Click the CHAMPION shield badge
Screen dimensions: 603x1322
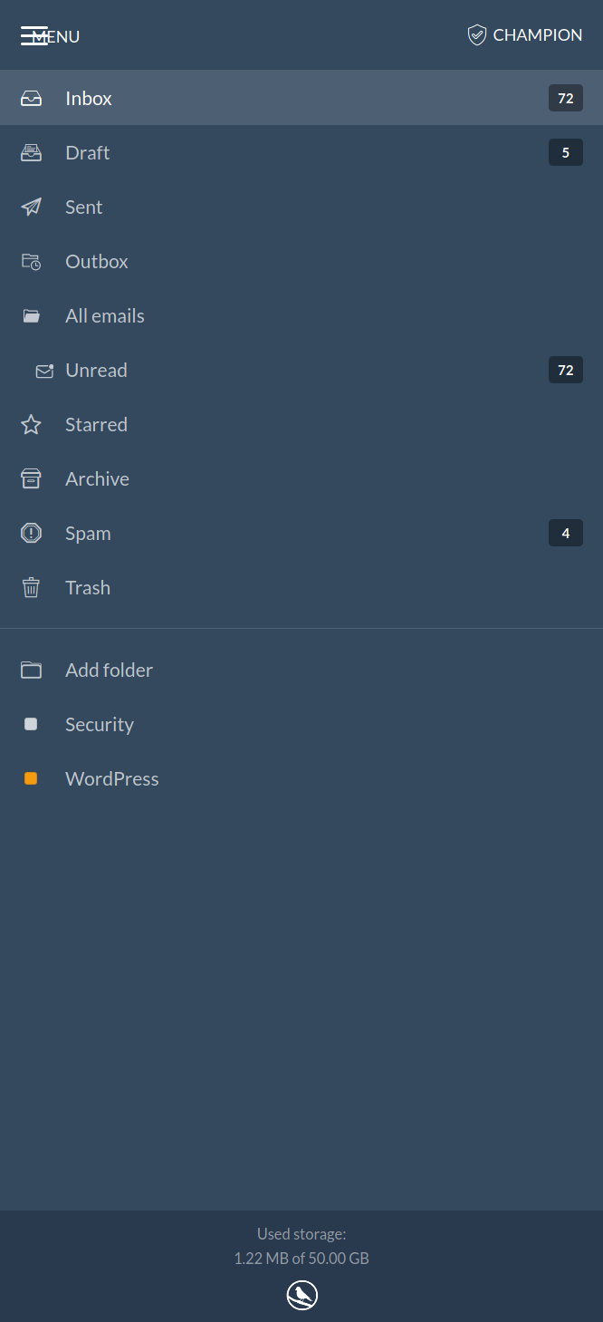point(477,34)
